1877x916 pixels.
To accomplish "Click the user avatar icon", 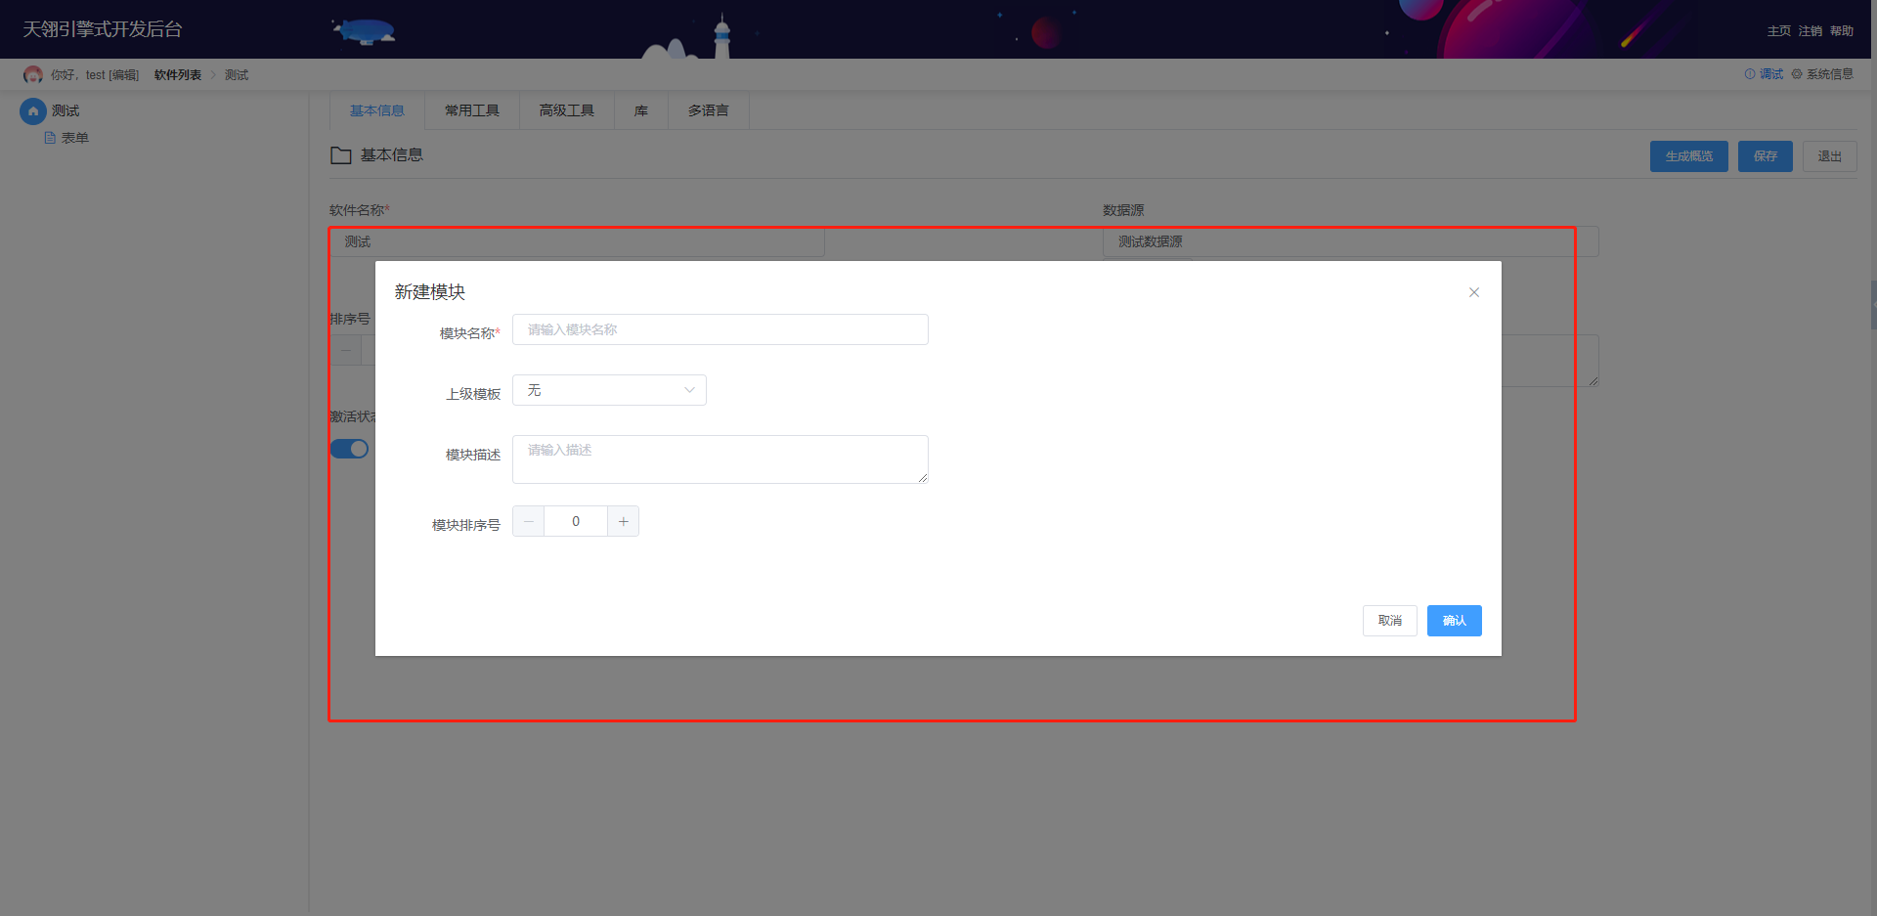I will click(33, 75).
